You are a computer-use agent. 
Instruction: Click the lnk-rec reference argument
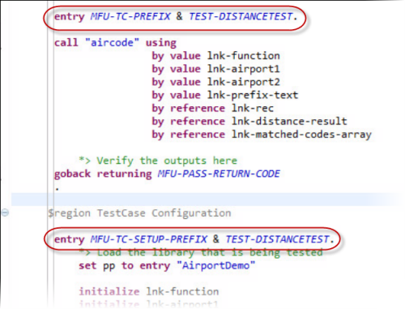(x=253, y=108)
